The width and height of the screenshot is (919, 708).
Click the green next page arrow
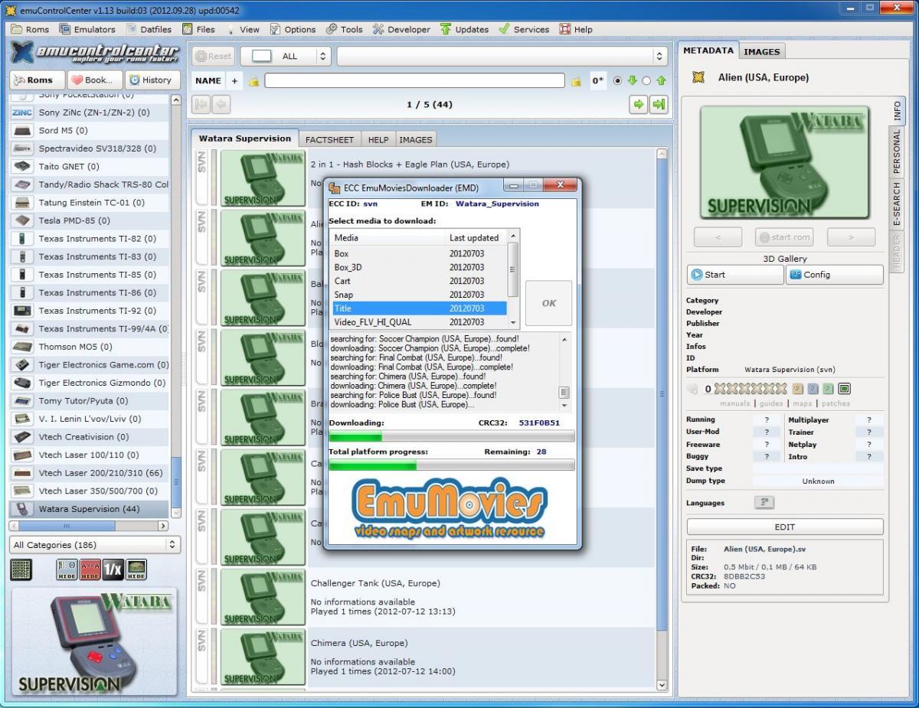pyautogui.click(x=638, y=105)
